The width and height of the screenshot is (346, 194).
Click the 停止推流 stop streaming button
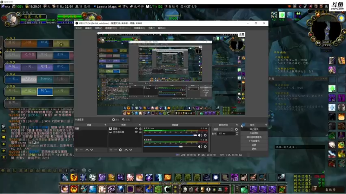point(254,129)
